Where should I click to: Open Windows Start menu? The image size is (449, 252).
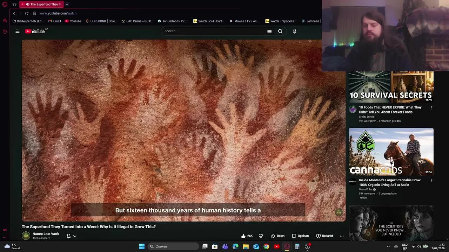point(142,246)
